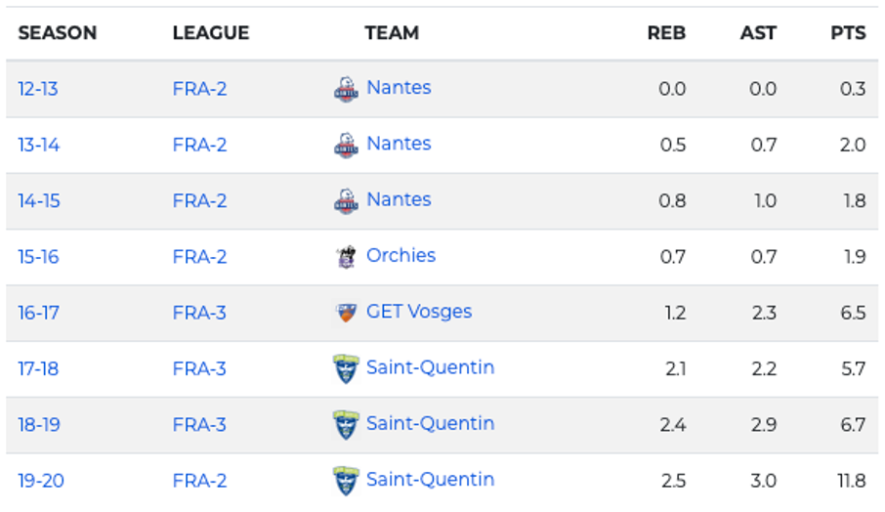Open the 12-13 season link
Screen dimensions: 885x512
pyautogui.click(x=38, y=89)
